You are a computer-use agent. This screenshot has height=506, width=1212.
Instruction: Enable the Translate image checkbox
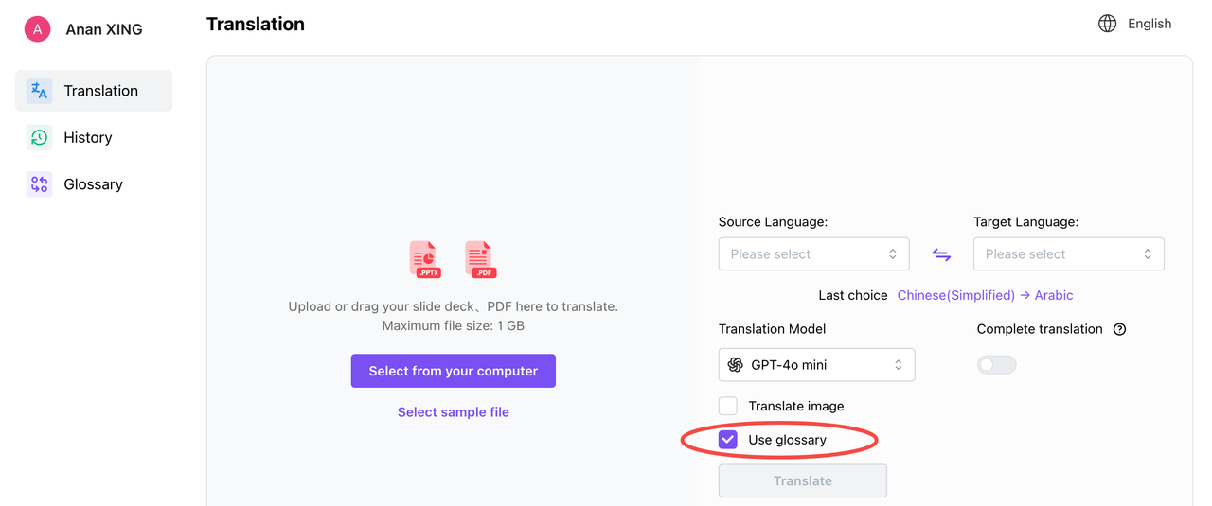tap(727, 406)
